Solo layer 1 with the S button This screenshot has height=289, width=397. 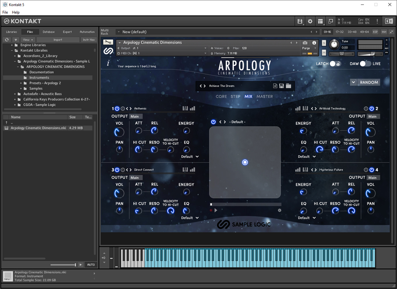pyautogui.click(x=123, y=109)
